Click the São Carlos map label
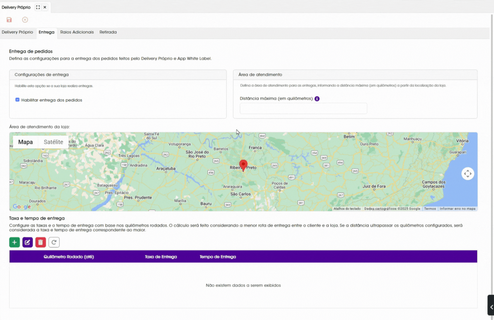 pos(241,194)
